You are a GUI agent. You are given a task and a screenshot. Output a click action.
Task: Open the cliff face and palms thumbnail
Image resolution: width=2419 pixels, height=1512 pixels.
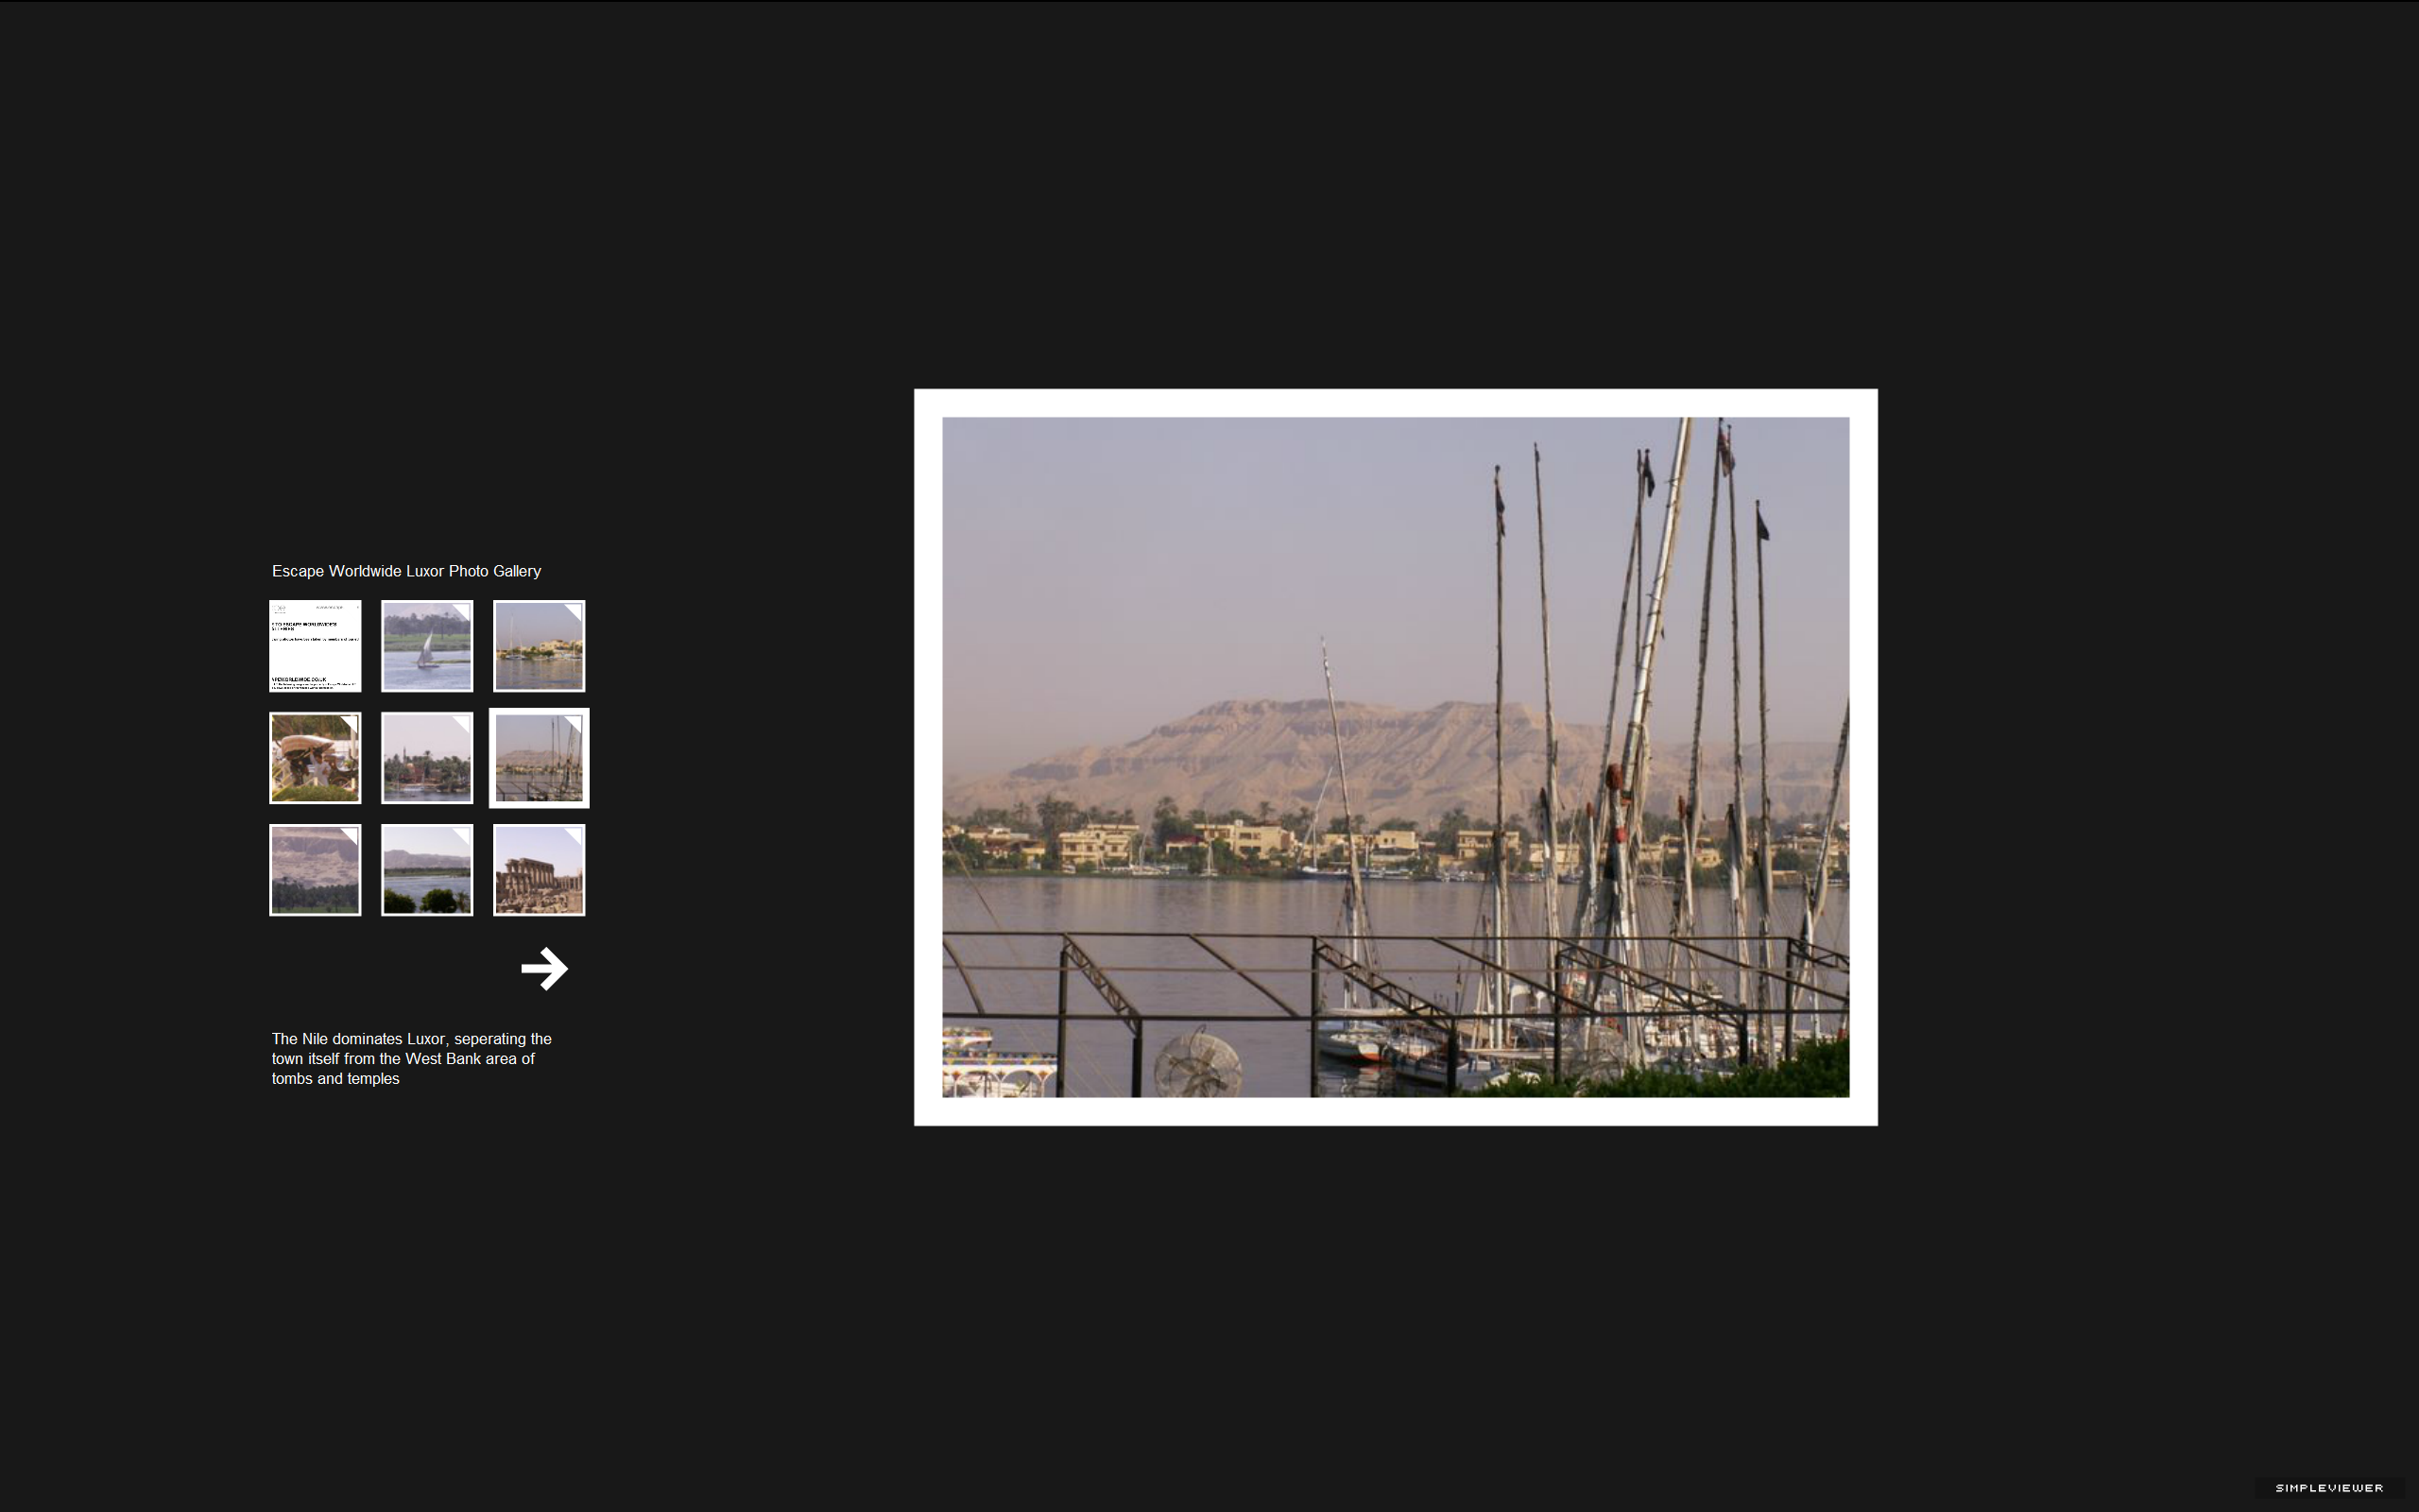tap(315, 870)
